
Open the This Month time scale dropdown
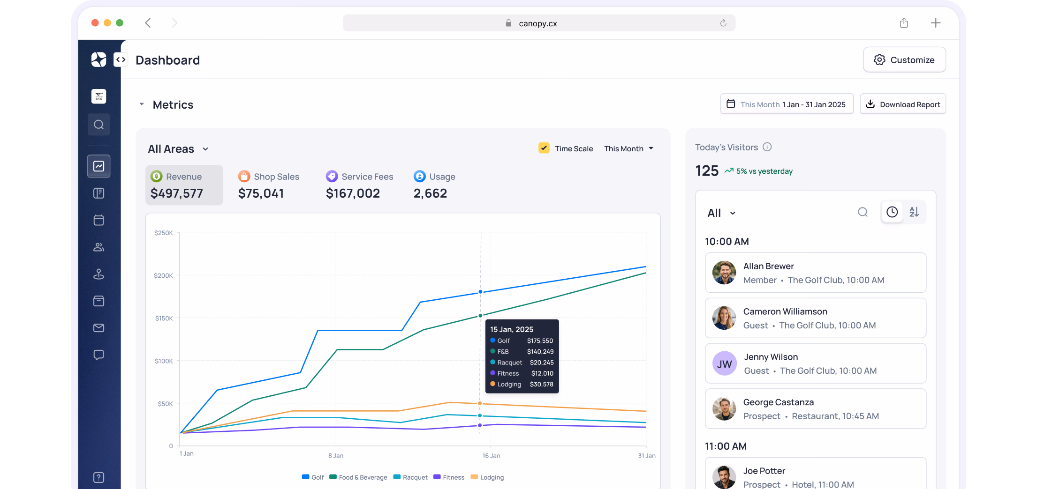[628, 148]
